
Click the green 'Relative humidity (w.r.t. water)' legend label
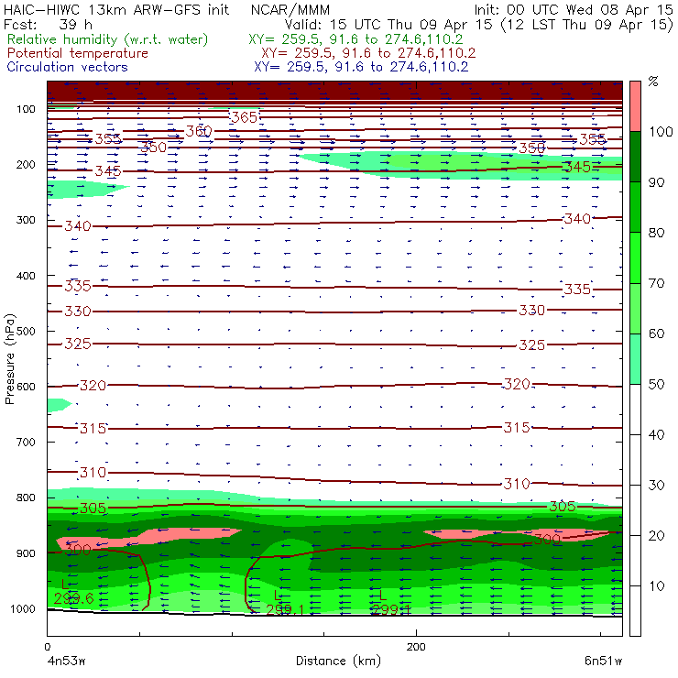(108, 39)
